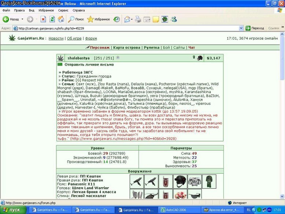
Task: Click the forest camouflage suit thumbnail
Action: point(209,181)
